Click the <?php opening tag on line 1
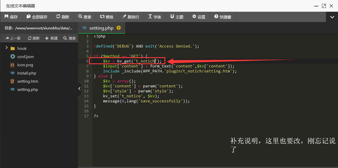Screen dimensions: 338x168 [100, 36]
